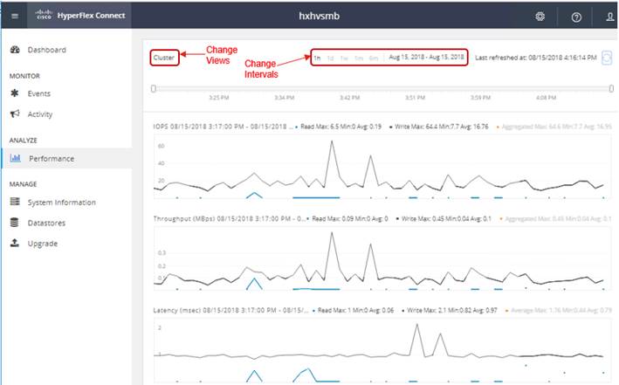619x385 pixels.
Task: Click the Performance bar chart icon
Action: [16, 158]
